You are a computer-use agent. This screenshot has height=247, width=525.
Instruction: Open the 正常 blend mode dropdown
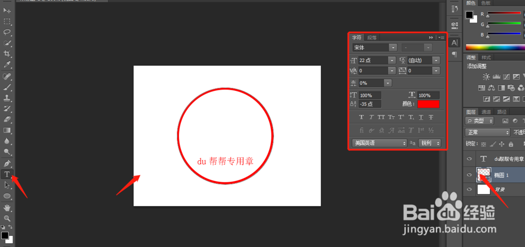pos(487,132)
